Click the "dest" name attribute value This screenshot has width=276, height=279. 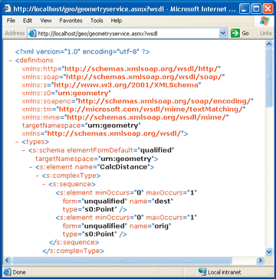point(163,202)
